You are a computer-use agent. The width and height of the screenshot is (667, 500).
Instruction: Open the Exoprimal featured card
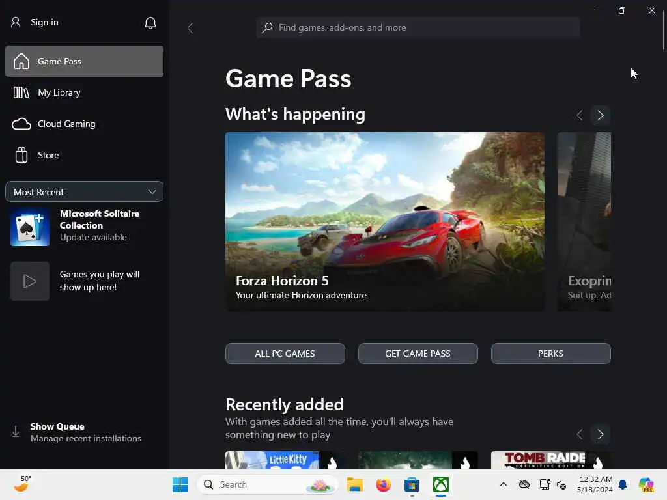[x=584, y=221]
